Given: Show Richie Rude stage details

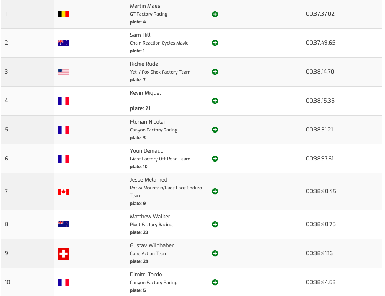Looking at the screenshot, I should (215, 72).
